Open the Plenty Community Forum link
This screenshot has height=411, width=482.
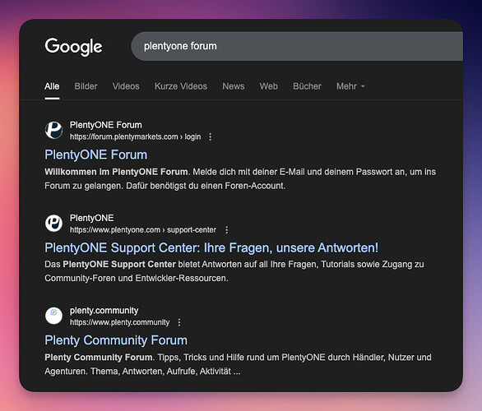point(116,340)
